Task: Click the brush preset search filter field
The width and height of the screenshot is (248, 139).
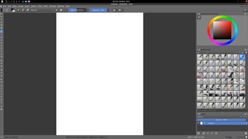Action: (221, 110)
